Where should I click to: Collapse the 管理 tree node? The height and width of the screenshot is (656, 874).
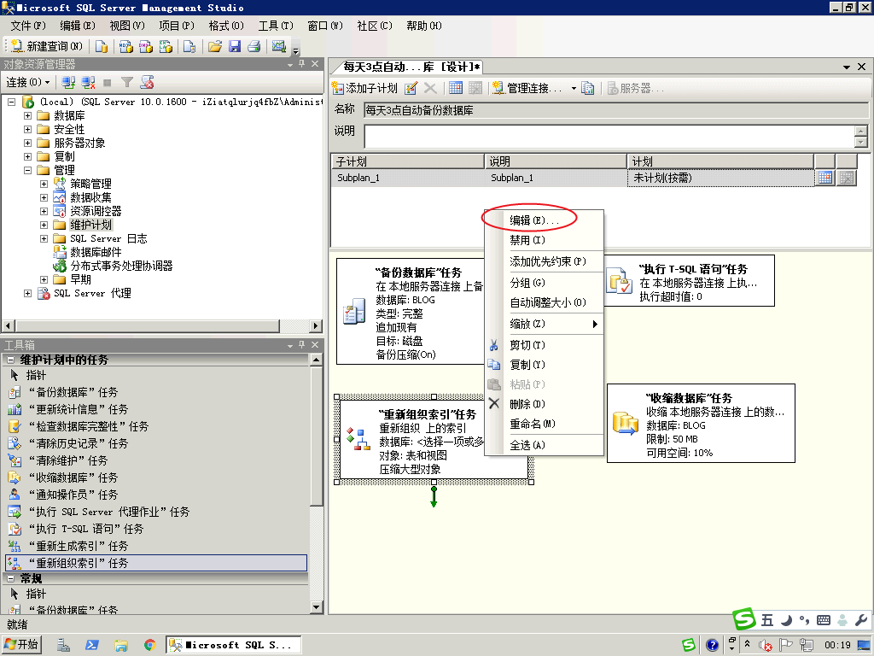[x=27, y=170]
